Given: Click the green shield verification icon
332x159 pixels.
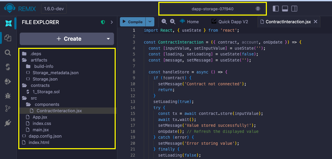Looking at the screenshot, I should (103, 22).
